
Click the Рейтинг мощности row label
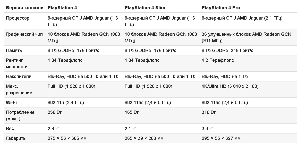click(x=17, y=63)
